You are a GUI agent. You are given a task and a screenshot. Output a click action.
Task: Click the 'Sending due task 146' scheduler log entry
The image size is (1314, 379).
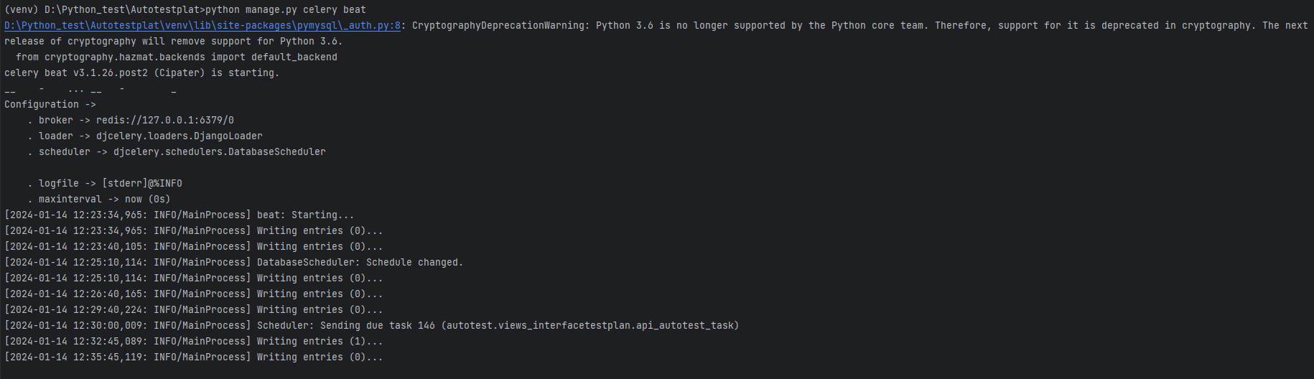click(498, 326)
